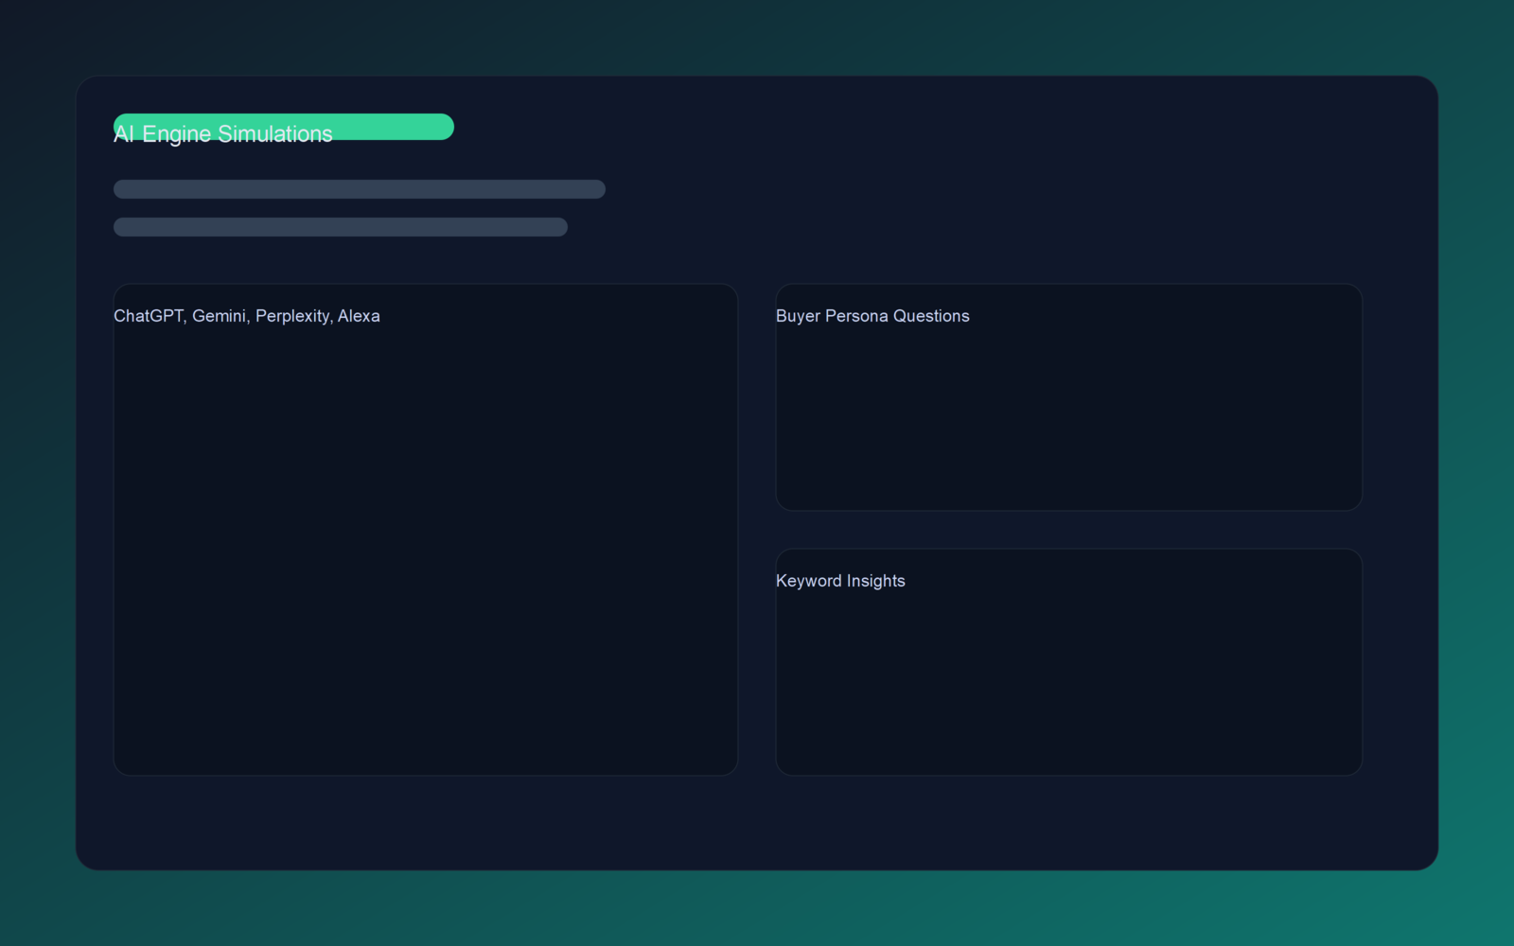The width and height of the screenshot is (1514, 946).
Task: Click the empty area of the AI engines panel
Action: pos(426,549)
